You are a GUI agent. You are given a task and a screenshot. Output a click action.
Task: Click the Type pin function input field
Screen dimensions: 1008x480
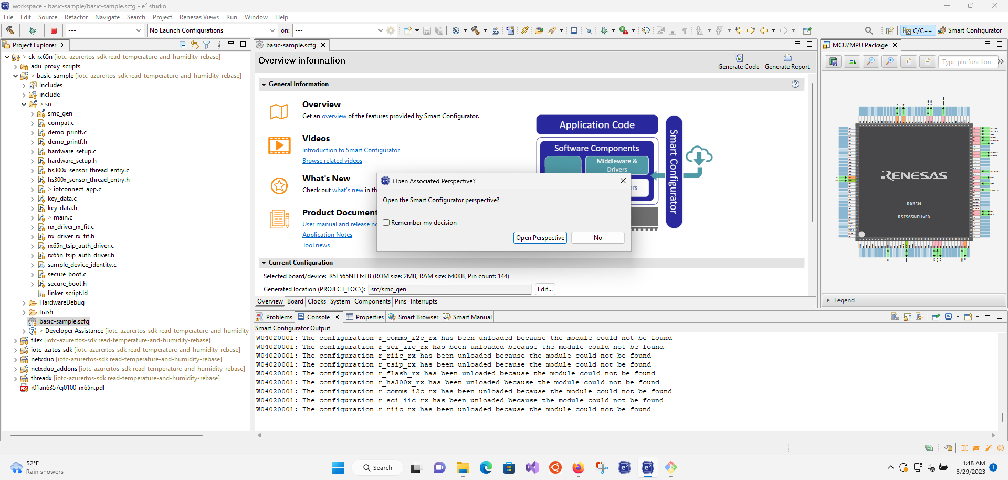coord(967,62)
